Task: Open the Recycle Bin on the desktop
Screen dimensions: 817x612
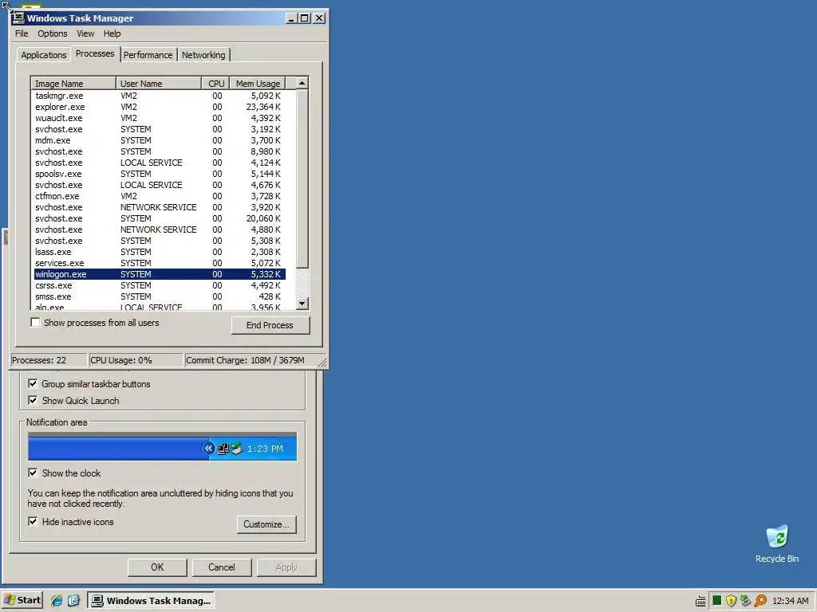Action: pos(777,543)
